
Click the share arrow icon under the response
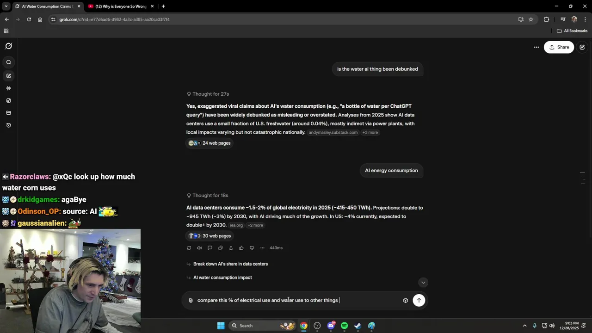pos(231,248)
